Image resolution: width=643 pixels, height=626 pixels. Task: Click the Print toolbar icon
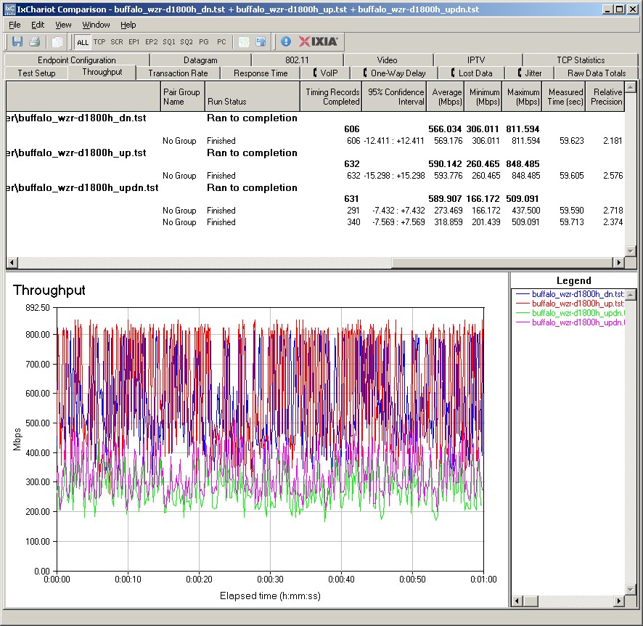coord(35,41)
